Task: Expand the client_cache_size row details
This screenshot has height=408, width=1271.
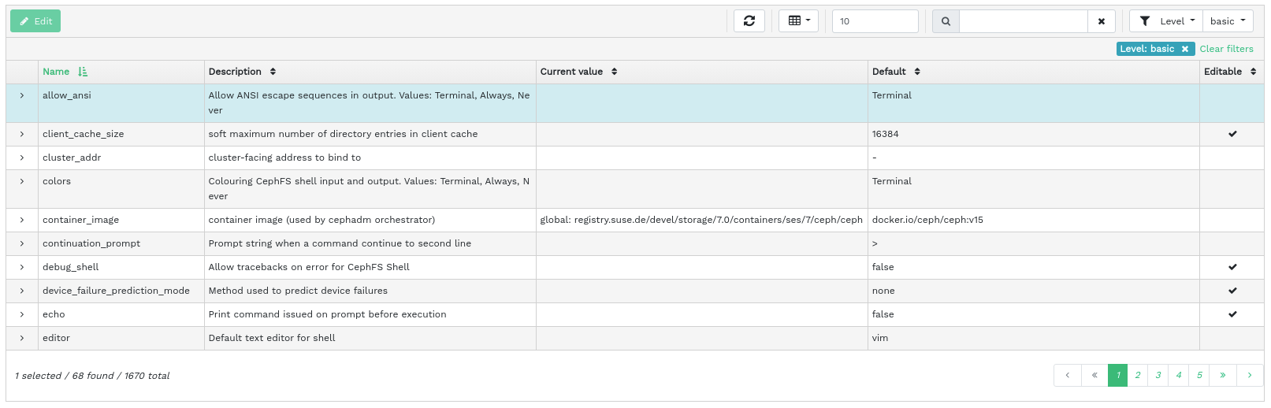Action: click(x=22, y=134)
